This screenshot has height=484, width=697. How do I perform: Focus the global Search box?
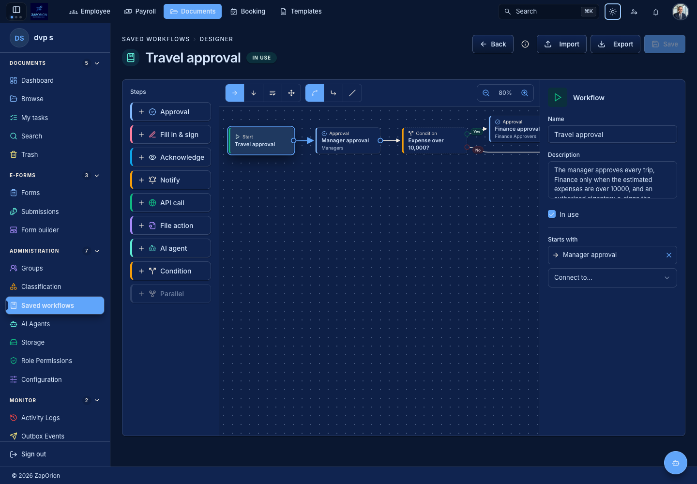click(549, 12)
